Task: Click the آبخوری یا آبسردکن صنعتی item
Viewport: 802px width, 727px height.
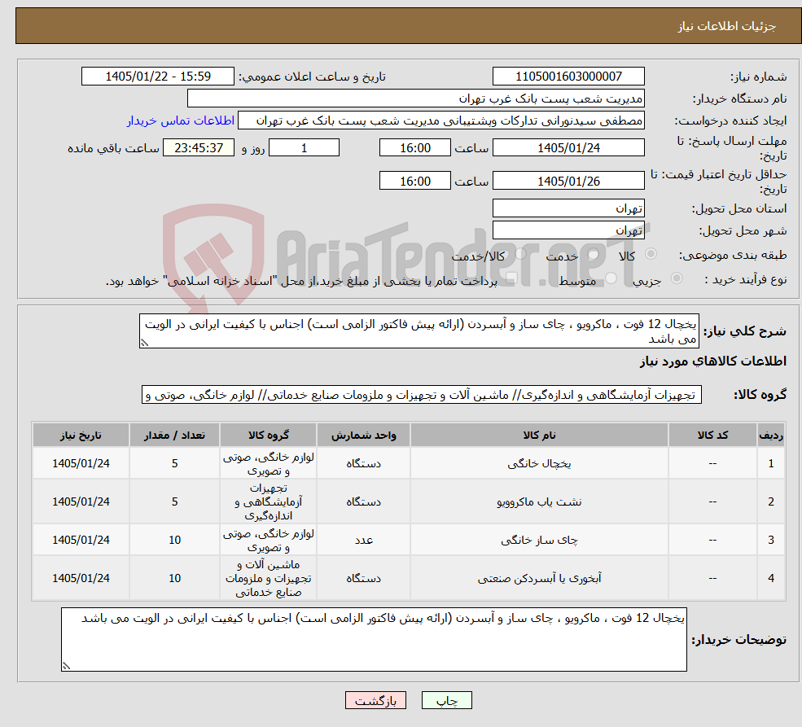Action: click(x=539, y=578)
